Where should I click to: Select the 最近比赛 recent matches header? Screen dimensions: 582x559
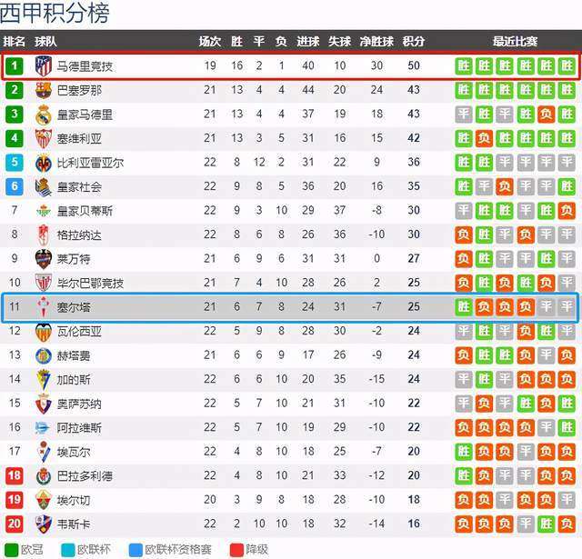(x=515, y=42)
